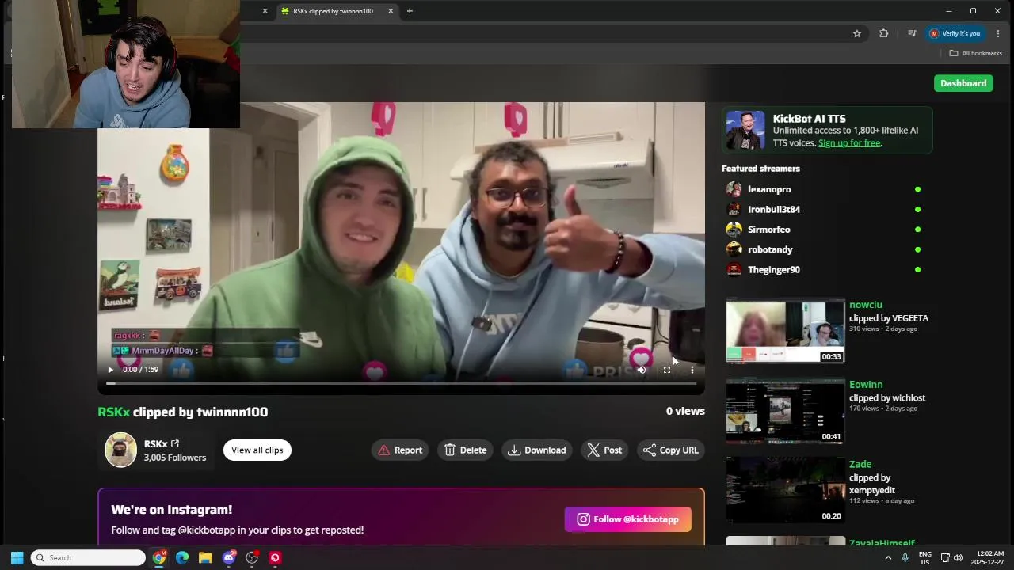This screenshot has width=1014, height=570.
Task: Open Eowinn clip thumbnail (00:41)
Action: click(x=785, y=411)
